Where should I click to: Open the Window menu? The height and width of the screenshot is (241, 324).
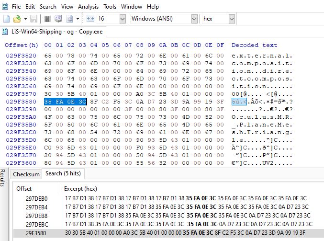click(x=132, y=7)
